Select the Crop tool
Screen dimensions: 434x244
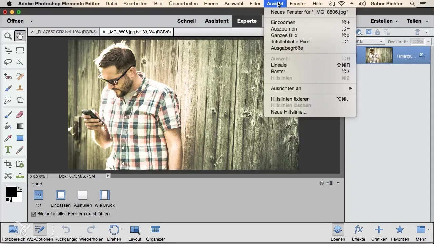[8, 165]
